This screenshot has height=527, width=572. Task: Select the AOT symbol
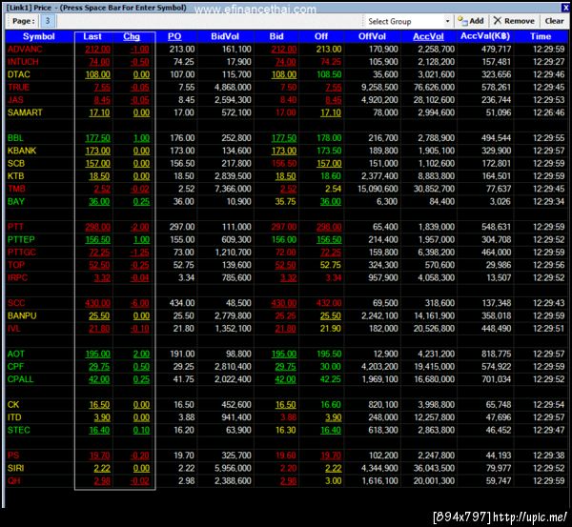click(16, 354)
